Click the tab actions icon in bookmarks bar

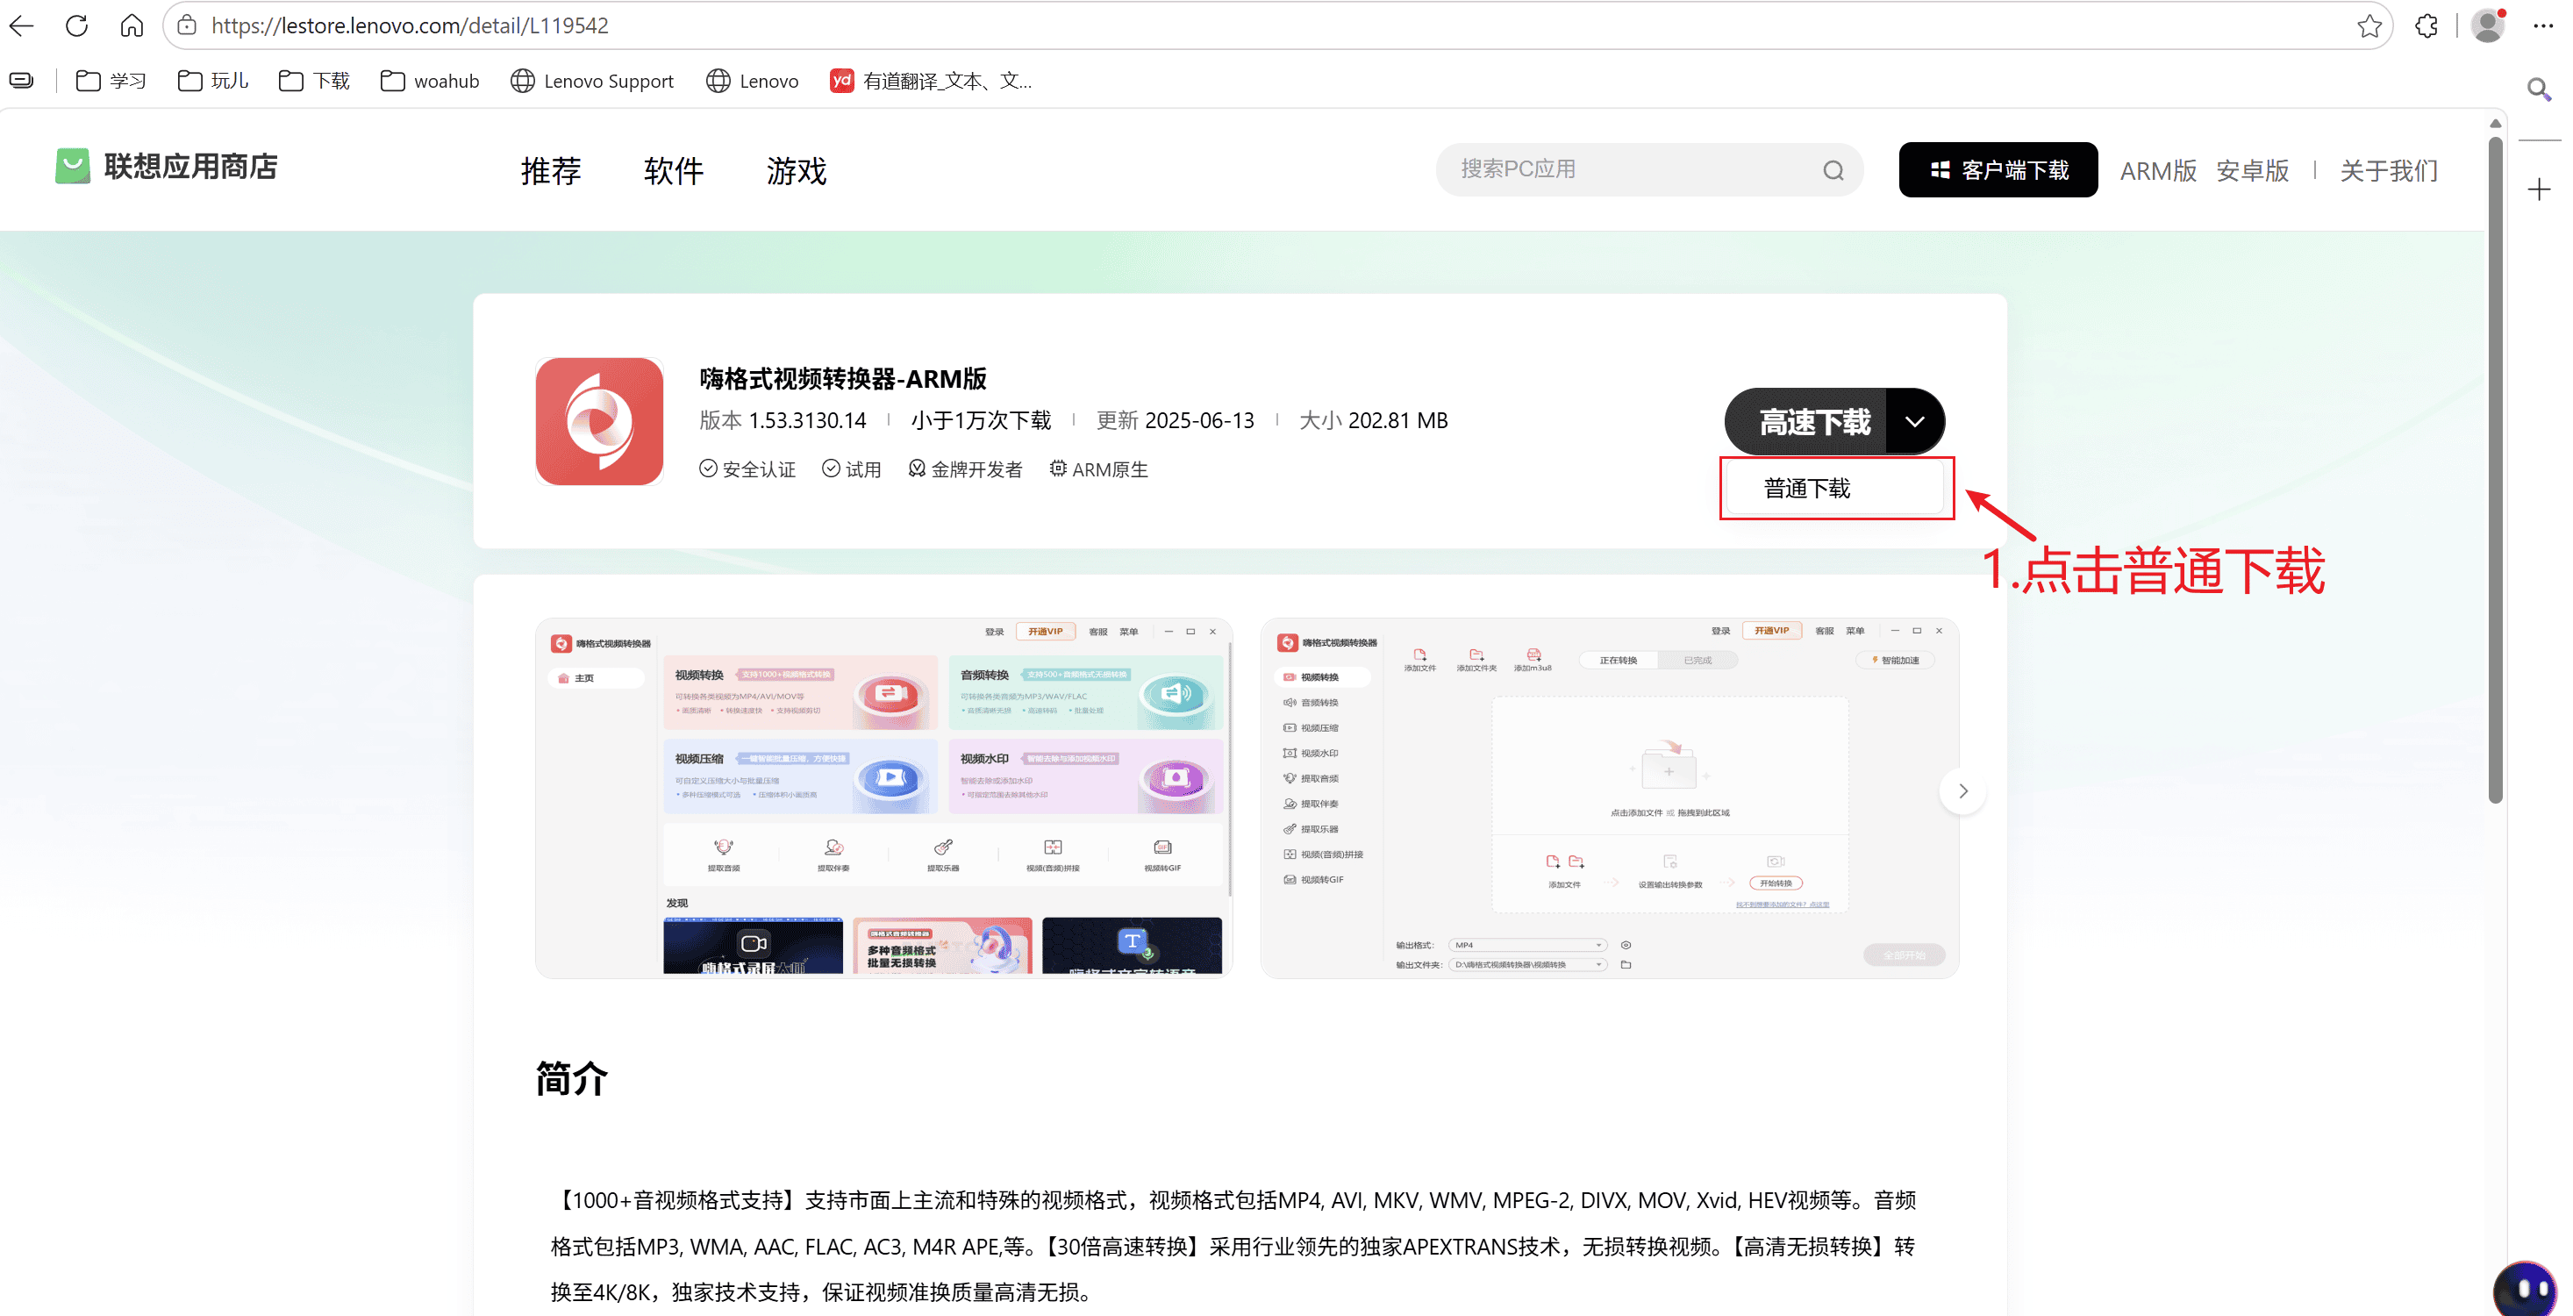pyautogui.click(x=21, y=81)
